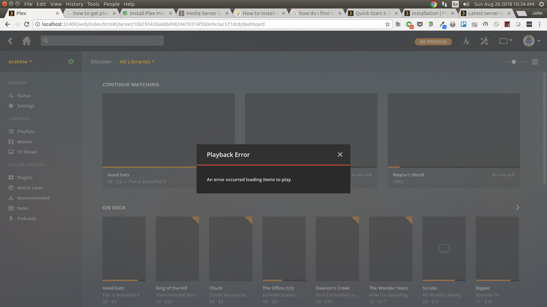The height and width of the screenshot is (307, 547).
Task: Bookmark this page with star icon
Action: tap(387, 24)
